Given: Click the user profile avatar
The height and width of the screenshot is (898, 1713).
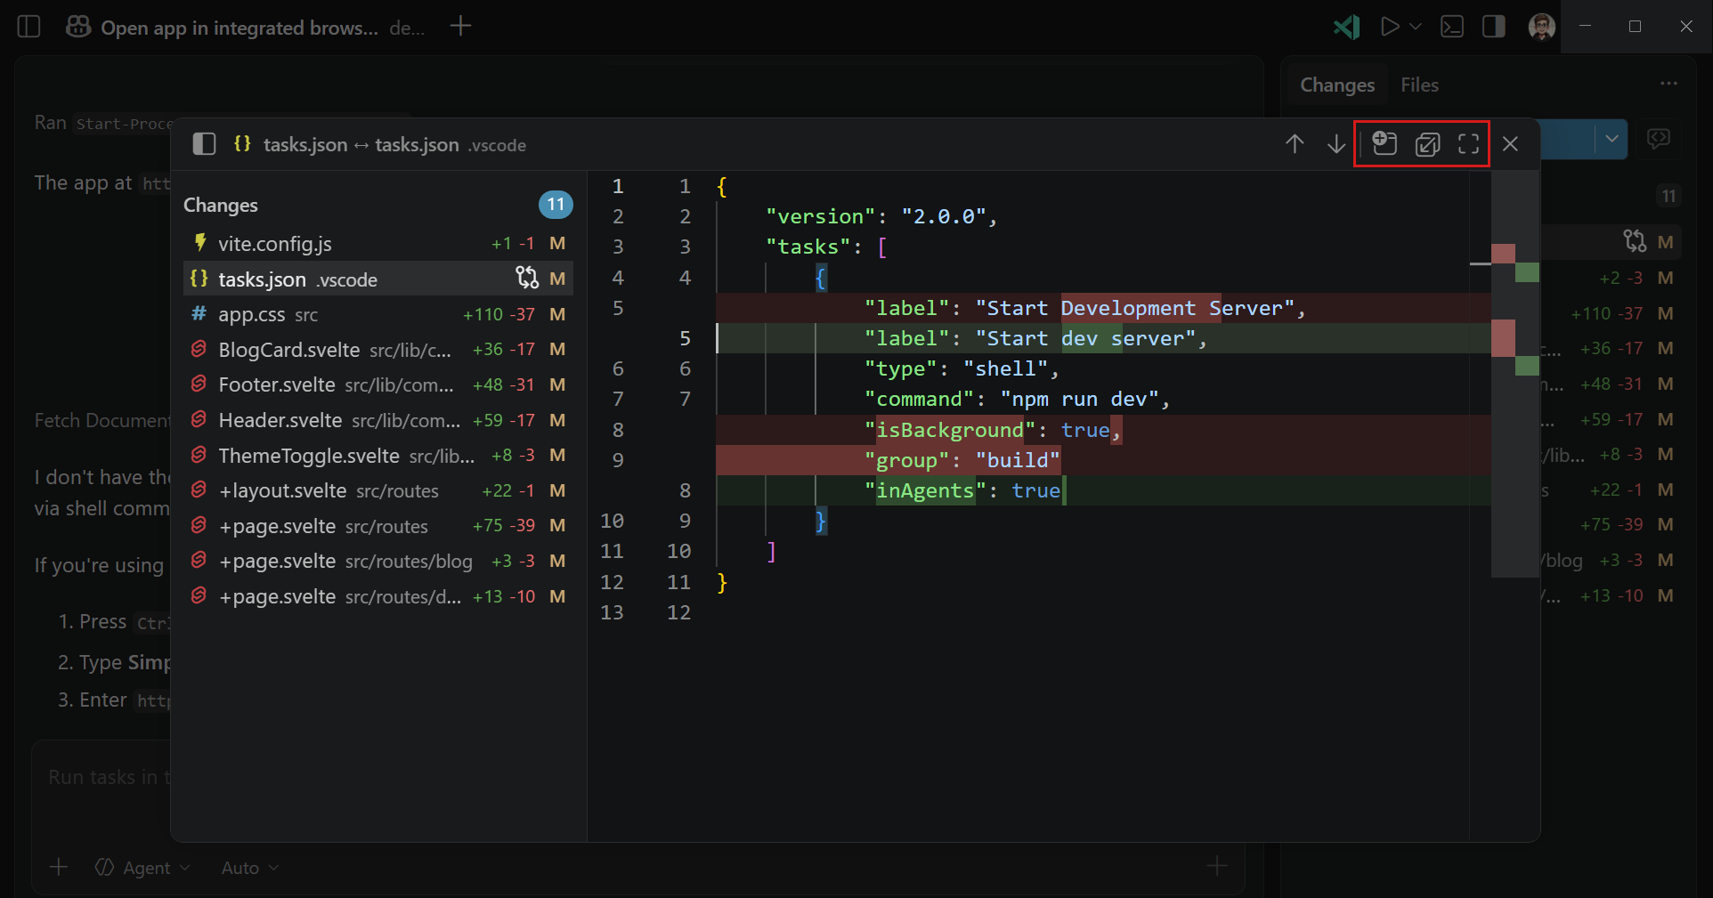Looking at the screenshot, I should pyautogui.click(x=1541, y=27).
